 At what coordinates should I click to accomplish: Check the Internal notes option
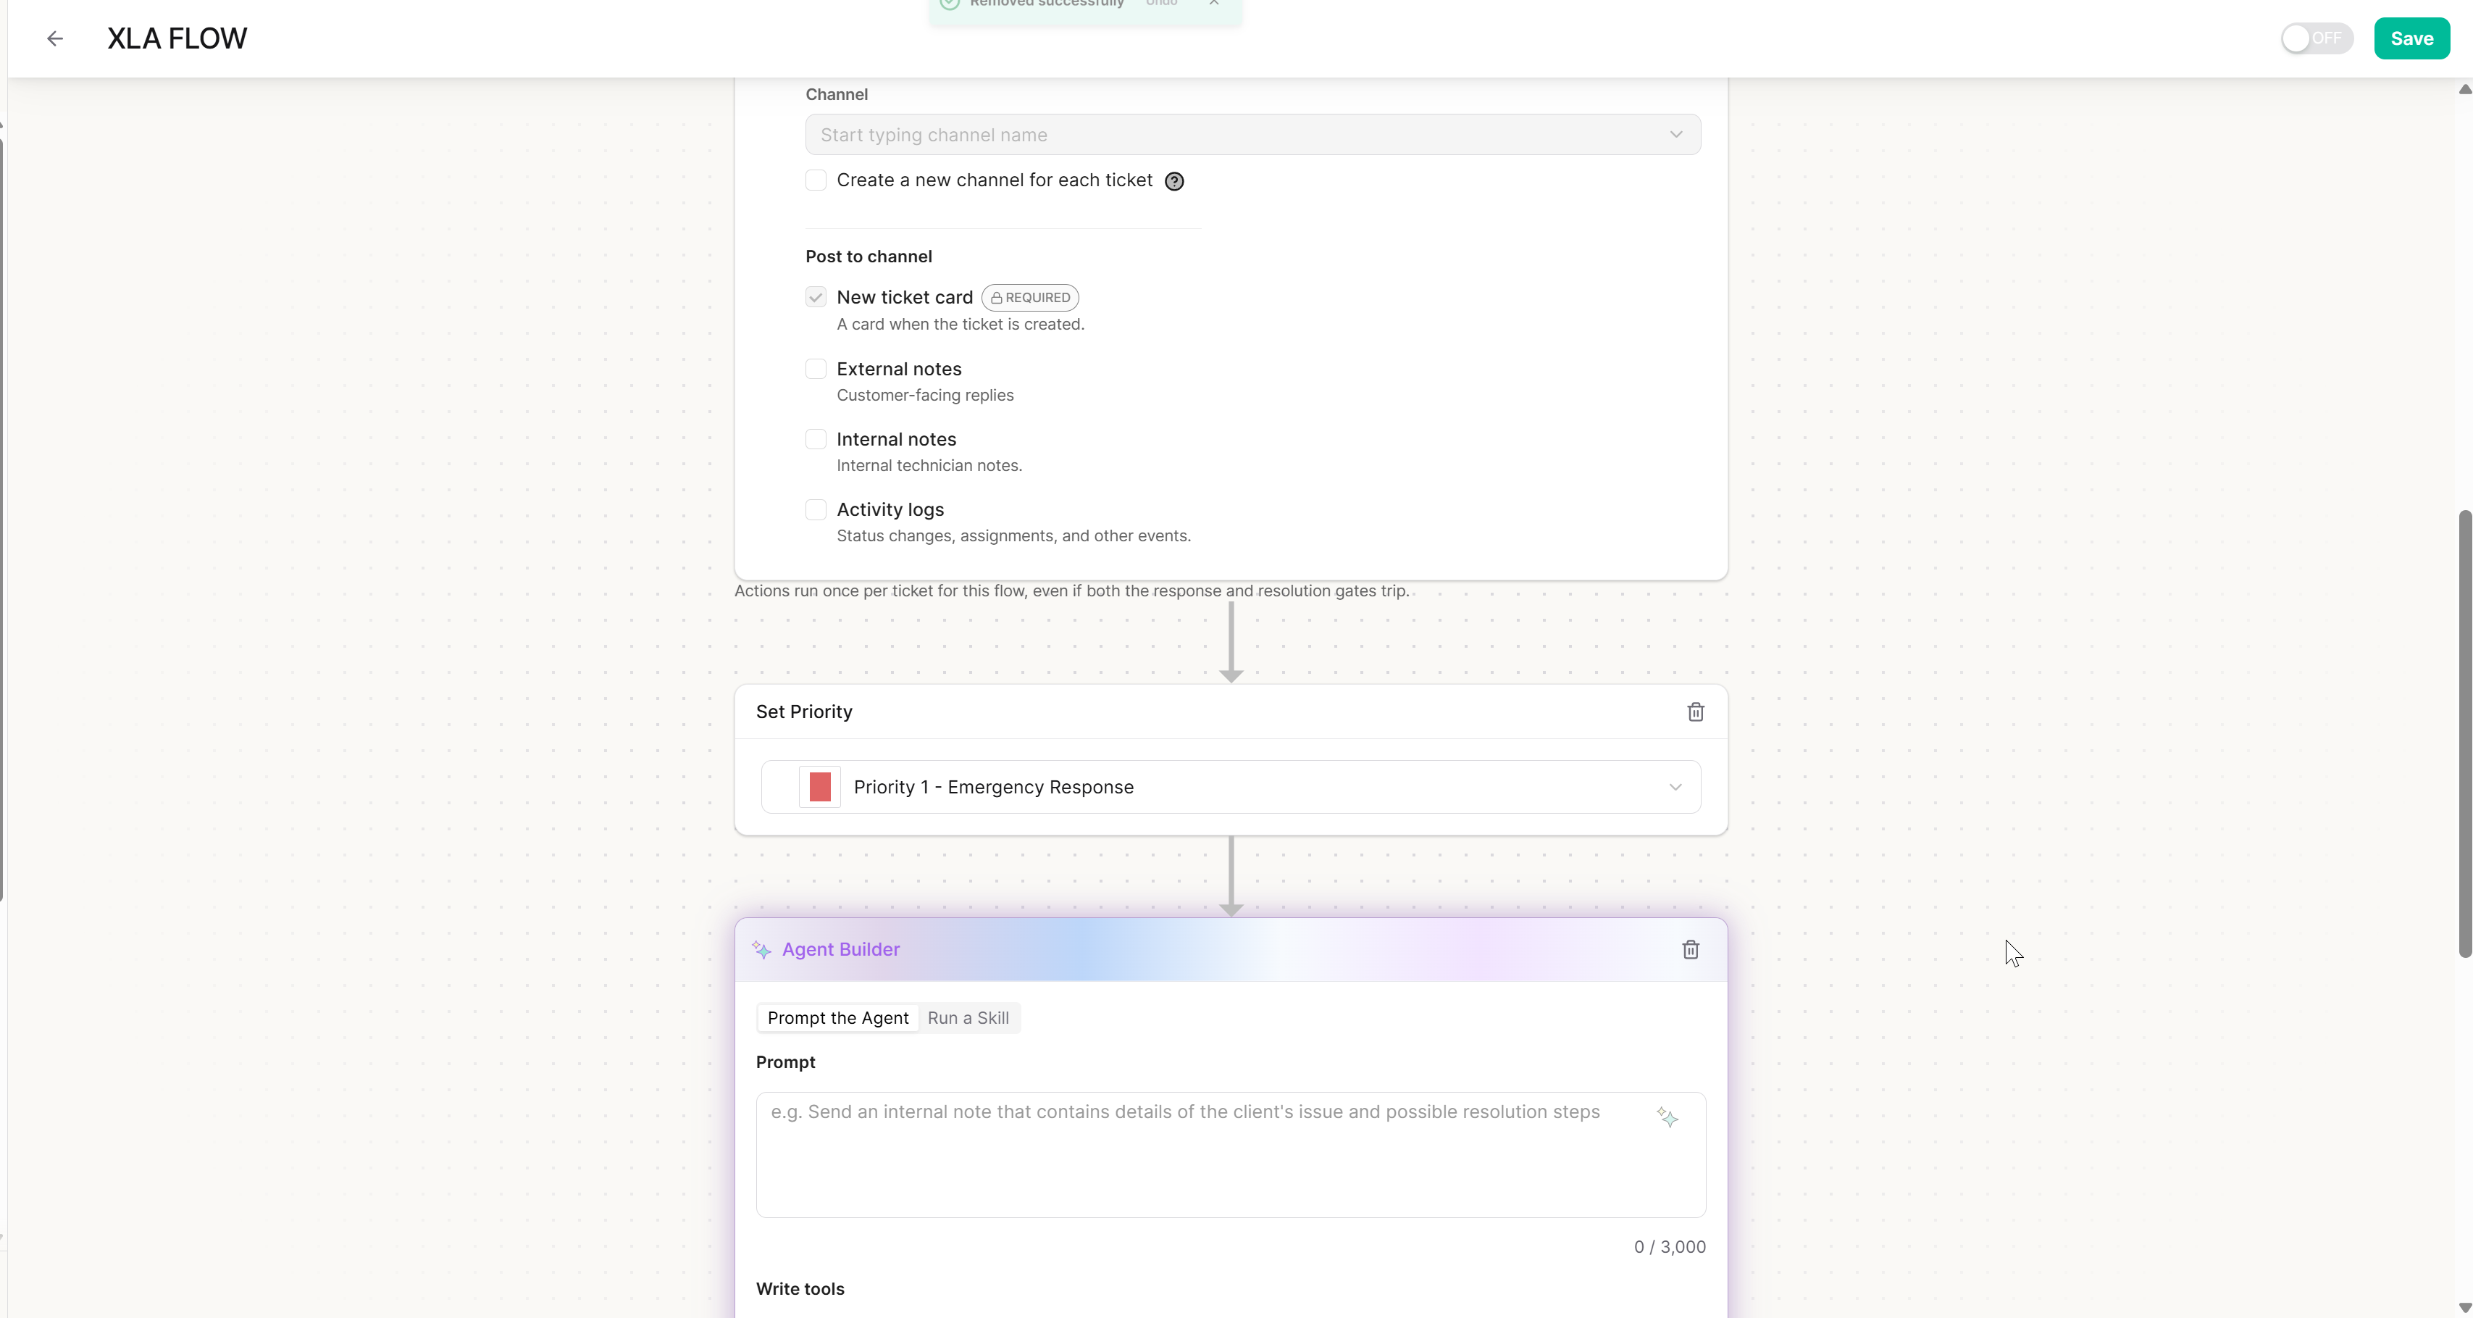coord(816,438)
